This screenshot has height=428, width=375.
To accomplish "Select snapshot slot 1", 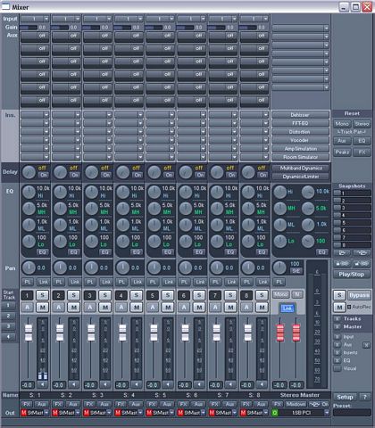I will click(352, 193).
